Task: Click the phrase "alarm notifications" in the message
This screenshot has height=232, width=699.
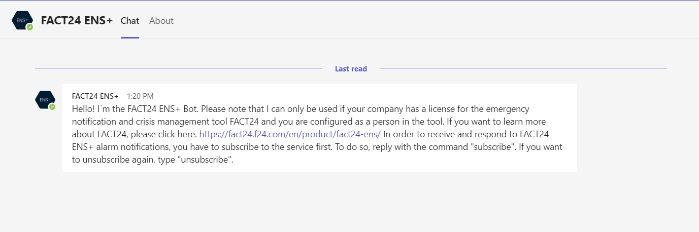Action: pyautogui.click(x=129, y=147)
